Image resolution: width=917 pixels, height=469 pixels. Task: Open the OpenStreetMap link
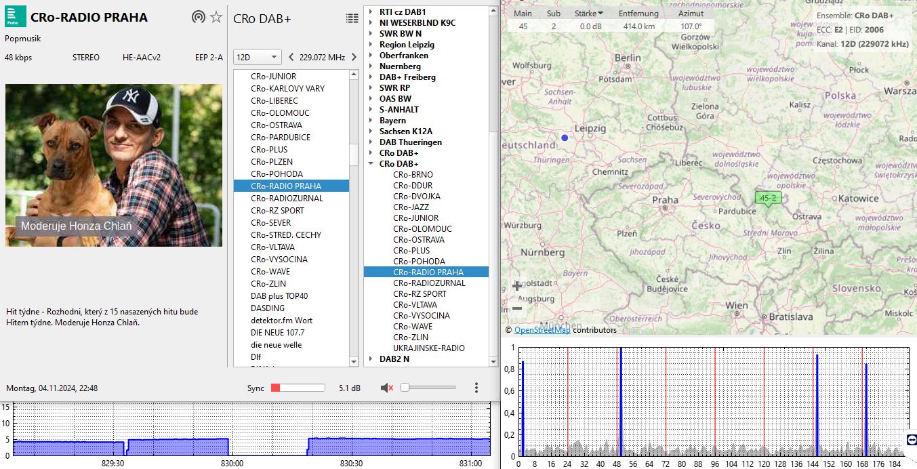pos(542,330)
